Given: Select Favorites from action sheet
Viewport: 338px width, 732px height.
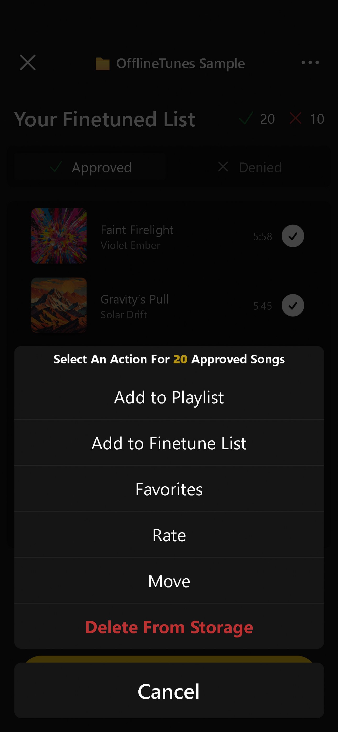Looking at the screenshot, I should [x=169, y=489].
